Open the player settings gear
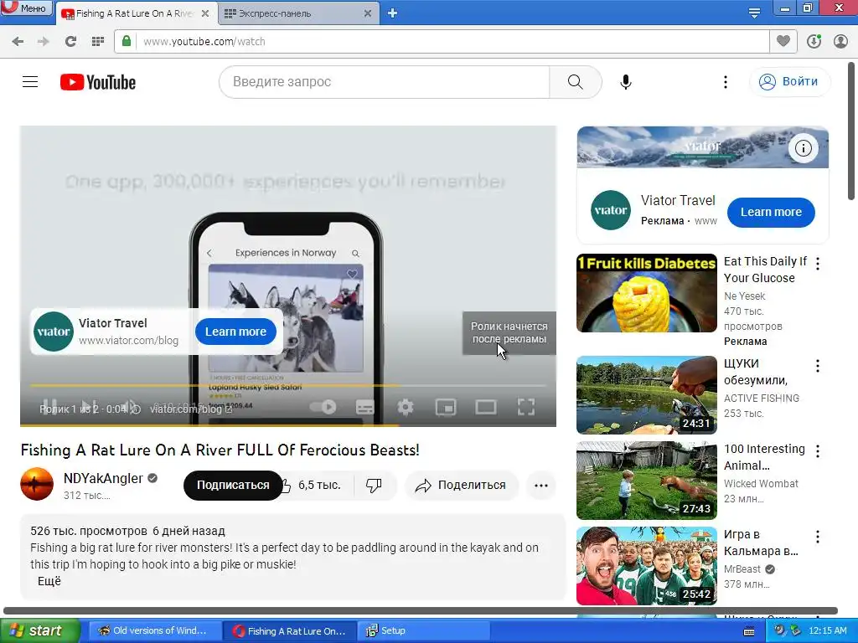This screenshot has width=858, height=643. (406, 407)
